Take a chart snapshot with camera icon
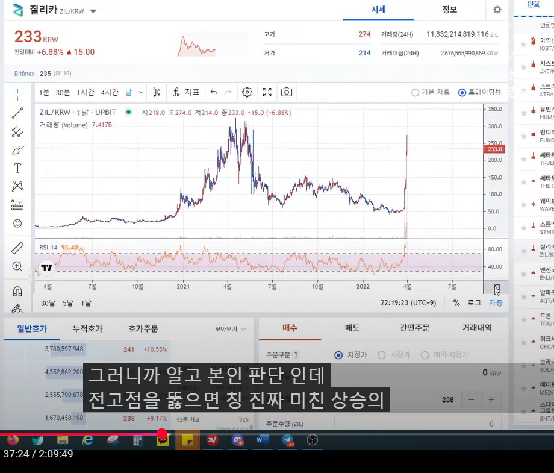Image resolution: width=554 pixels, height=473 pixels. pos(287,92)
